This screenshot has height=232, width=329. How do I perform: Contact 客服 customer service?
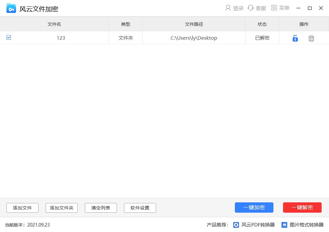click(257, 8)
